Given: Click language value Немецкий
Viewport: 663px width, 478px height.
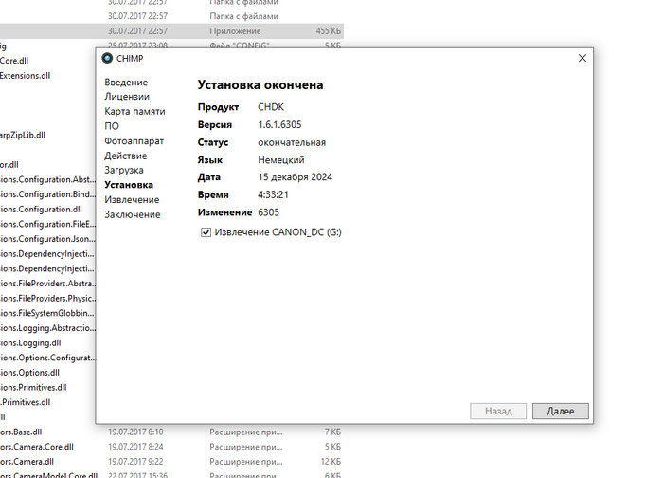Looking at the screenshot, I should pos(281,160).
